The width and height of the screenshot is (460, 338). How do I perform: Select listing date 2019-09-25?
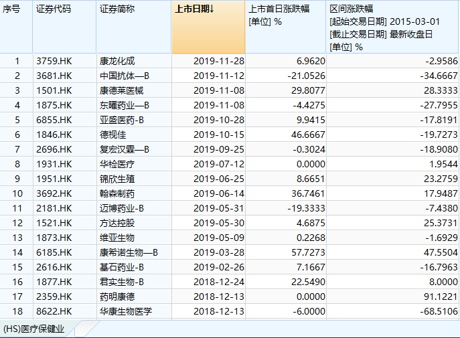click(219, 149)
